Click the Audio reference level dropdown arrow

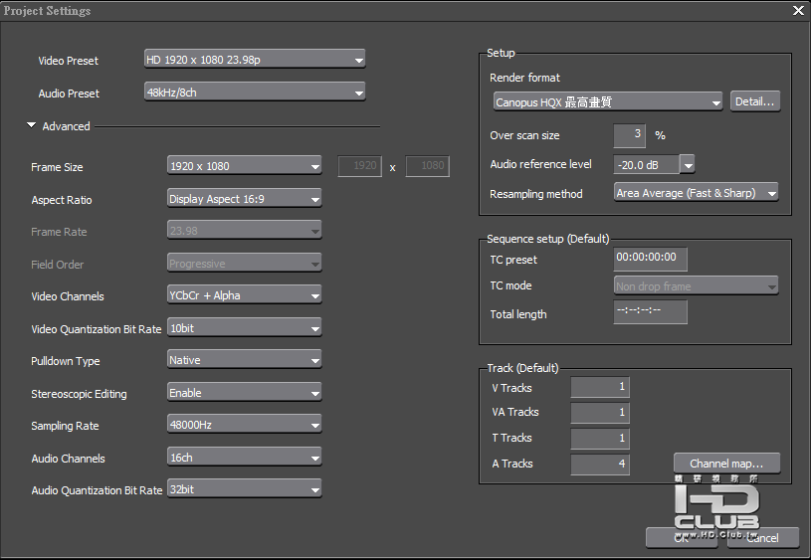[x=688, y=165]
